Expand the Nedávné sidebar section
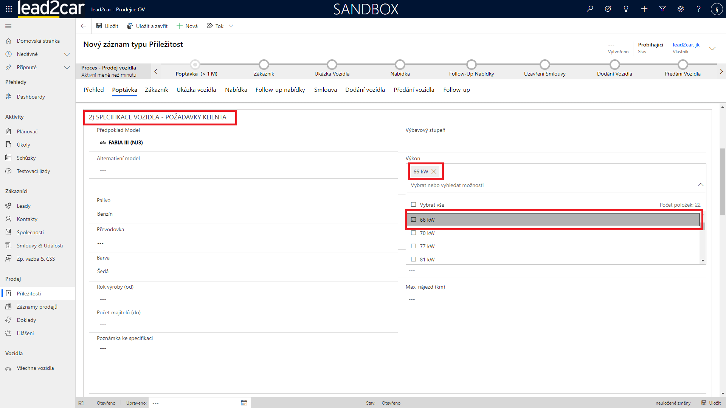The image size is (726, 408). (x=67, y=54)
